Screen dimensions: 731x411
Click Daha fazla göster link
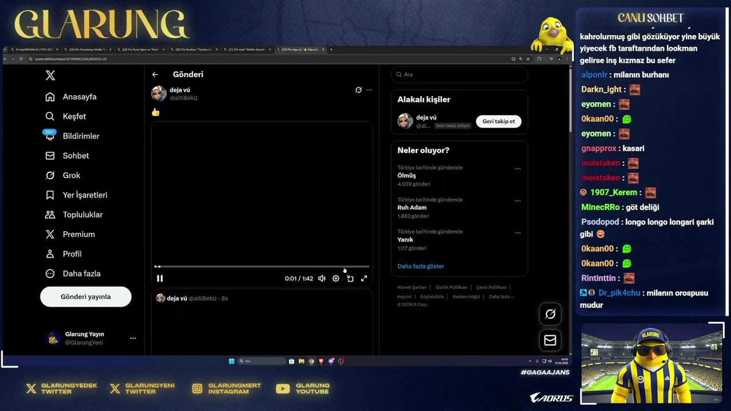tap(420, 266)
